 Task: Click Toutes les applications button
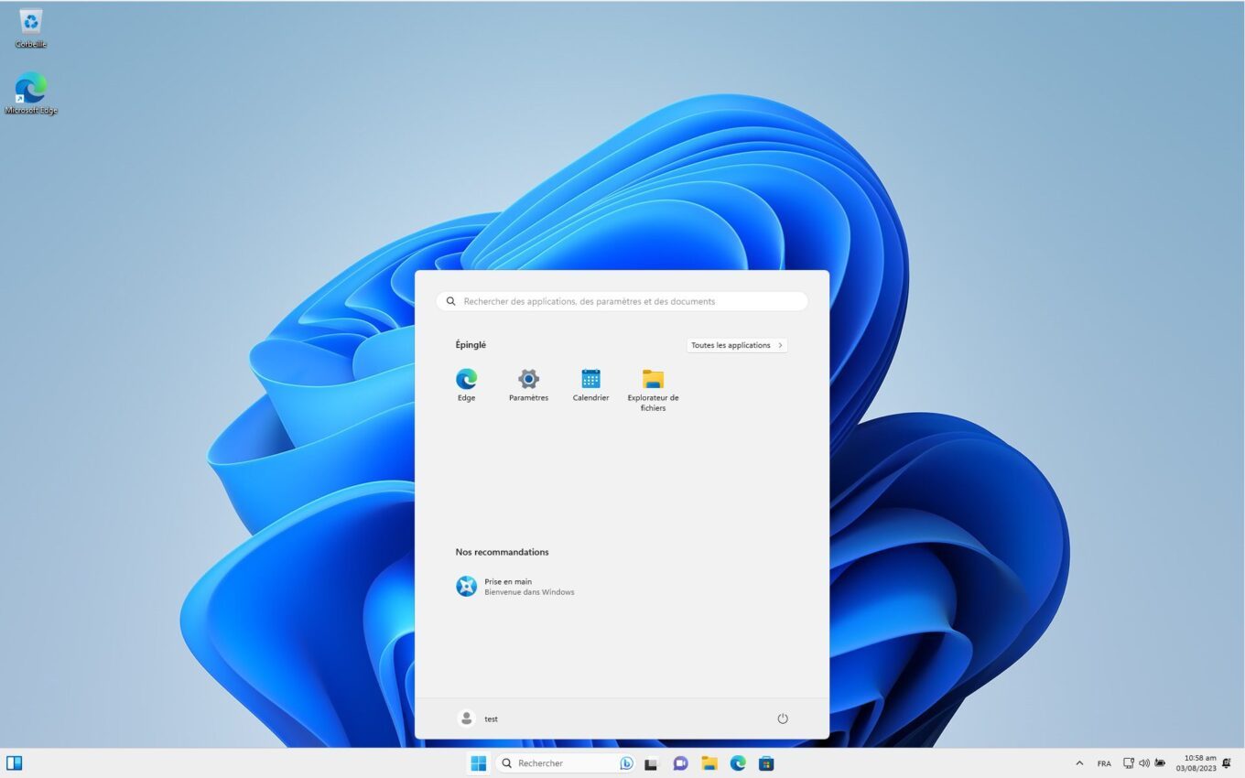pos(737,345)
